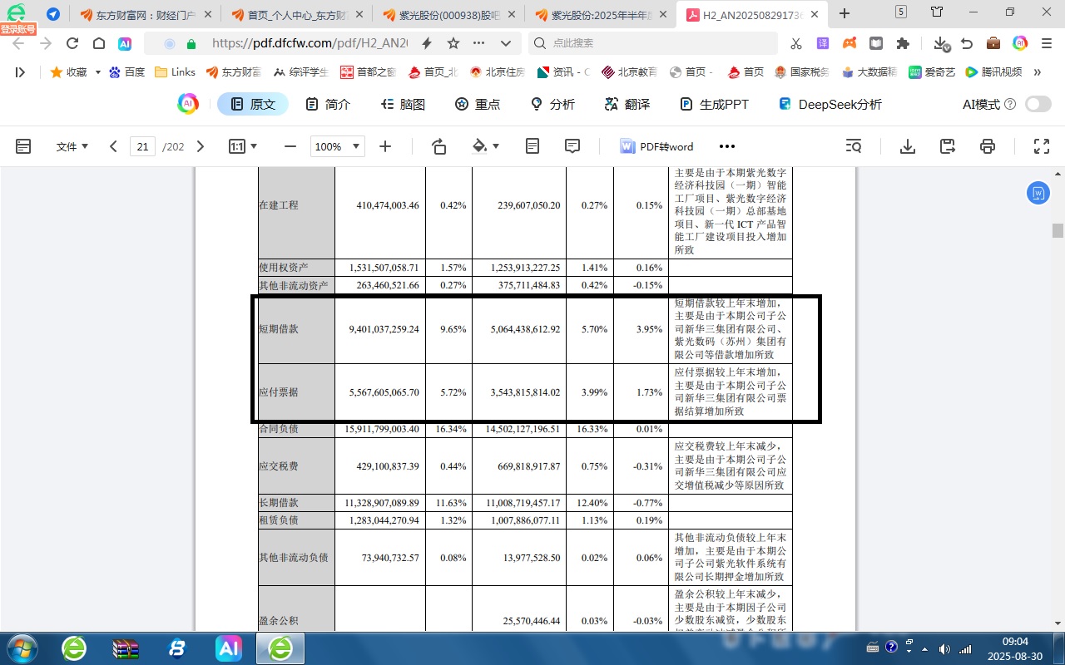Screen dimensions: 1065x665
Task: Select the 原文 tab
Action: 253,104
